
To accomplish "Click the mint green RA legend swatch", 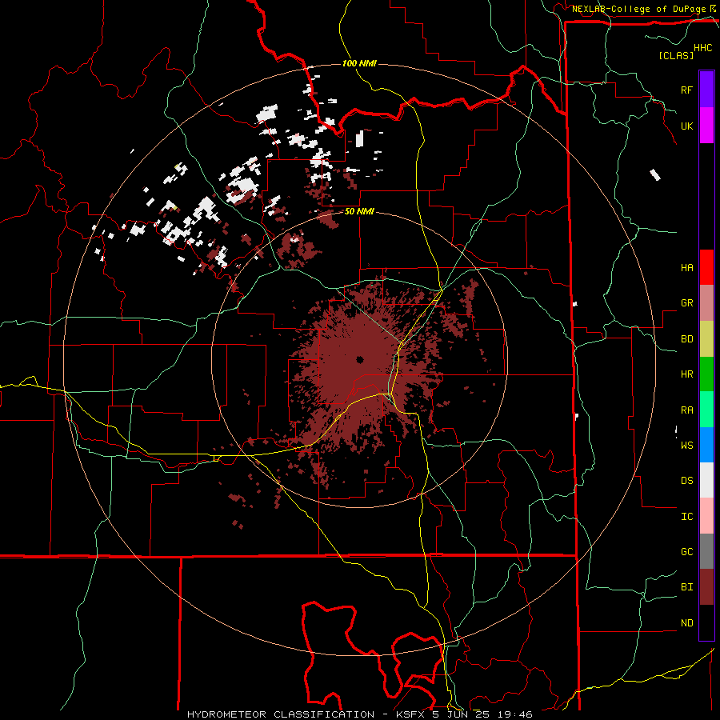I will pos(706,410).
